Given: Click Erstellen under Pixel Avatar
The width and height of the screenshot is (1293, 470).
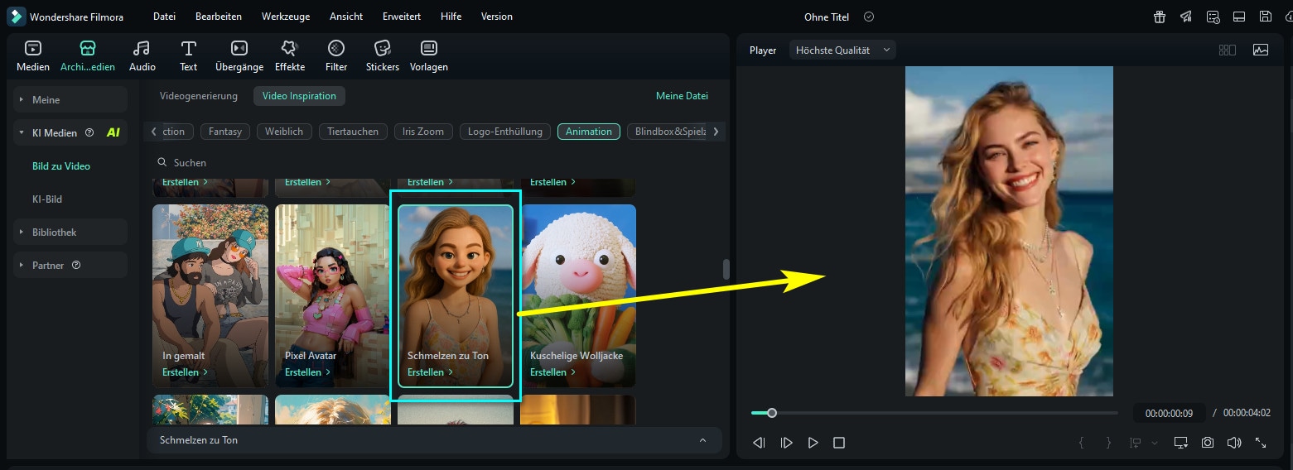Looking at the screenshot, I should pyautogui.click(x=307, y=372).
